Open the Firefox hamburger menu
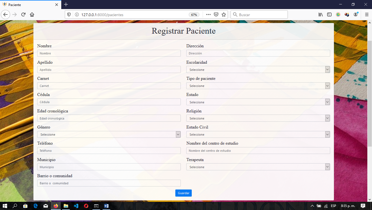The height and width of the screenshot is (210, 372). [367, 15]
